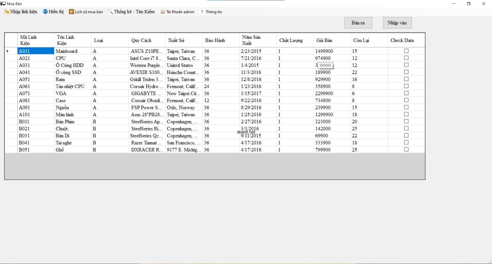Click the Lịch sử mua bán icon

pos(71,12)
